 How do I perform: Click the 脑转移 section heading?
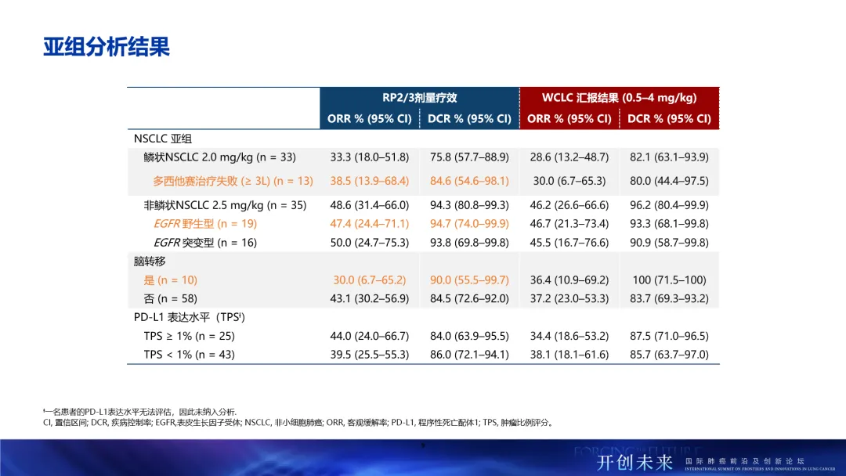pyautogui.click(x=150, y=261)
